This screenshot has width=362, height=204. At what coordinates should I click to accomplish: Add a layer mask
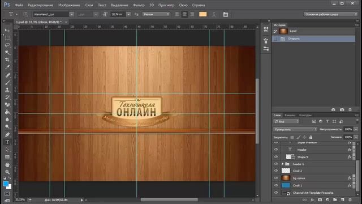click(x=320, y=200)
